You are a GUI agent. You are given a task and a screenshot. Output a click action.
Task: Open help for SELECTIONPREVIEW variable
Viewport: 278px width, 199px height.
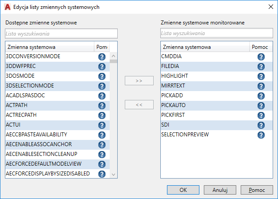pos(261,135)
